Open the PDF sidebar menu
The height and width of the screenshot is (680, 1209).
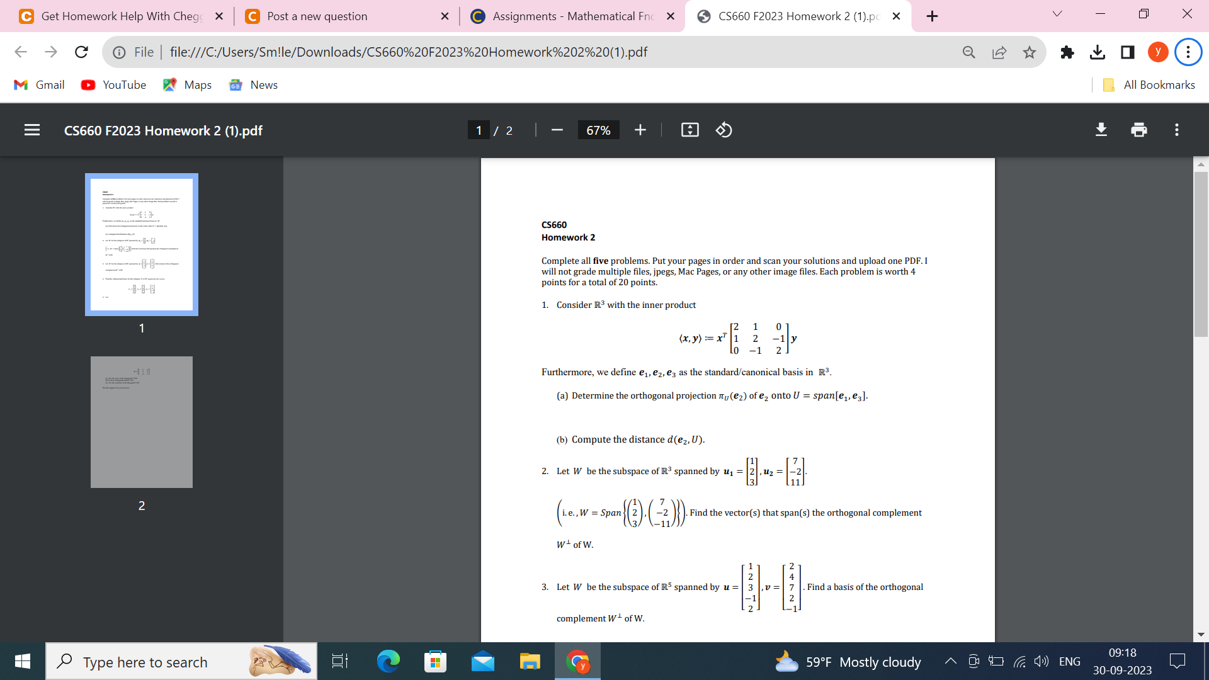coord(32,130)
